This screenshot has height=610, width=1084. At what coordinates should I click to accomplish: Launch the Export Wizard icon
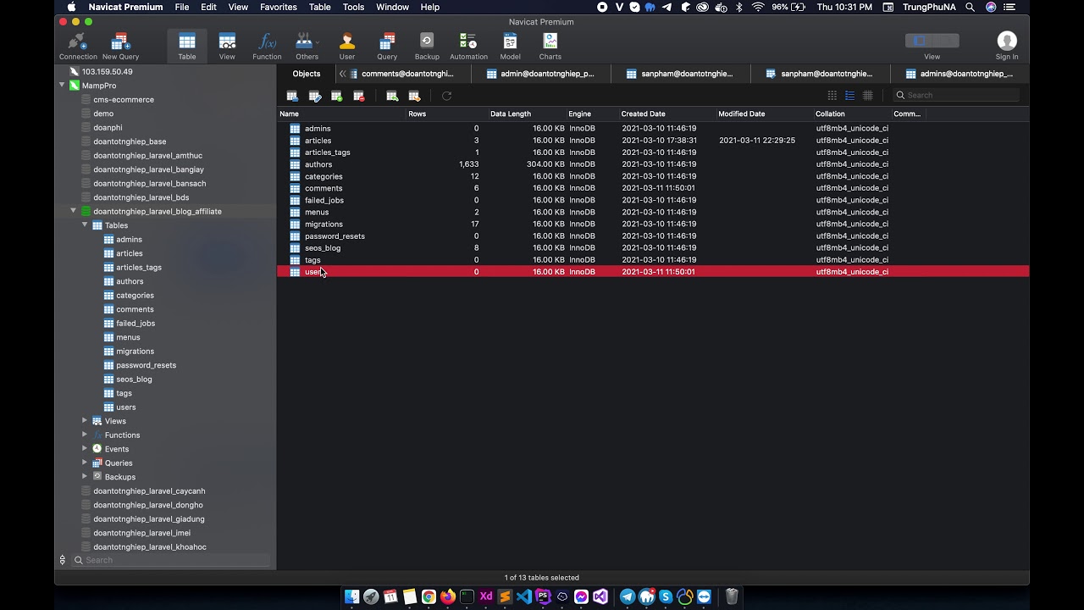[x=414, y=96]
